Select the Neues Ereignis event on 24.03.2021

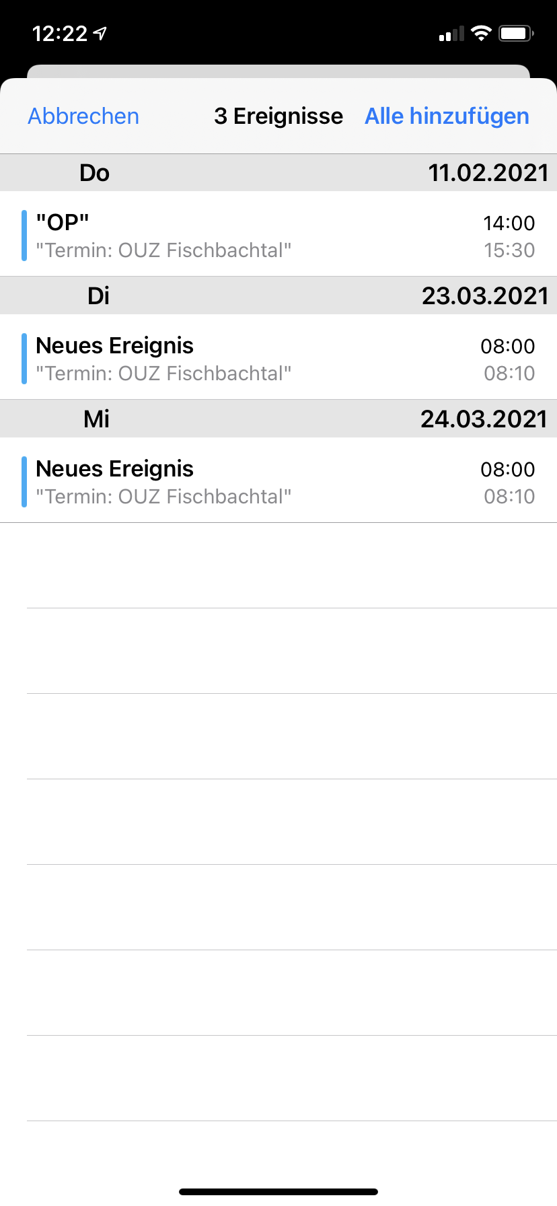(278, 481)
